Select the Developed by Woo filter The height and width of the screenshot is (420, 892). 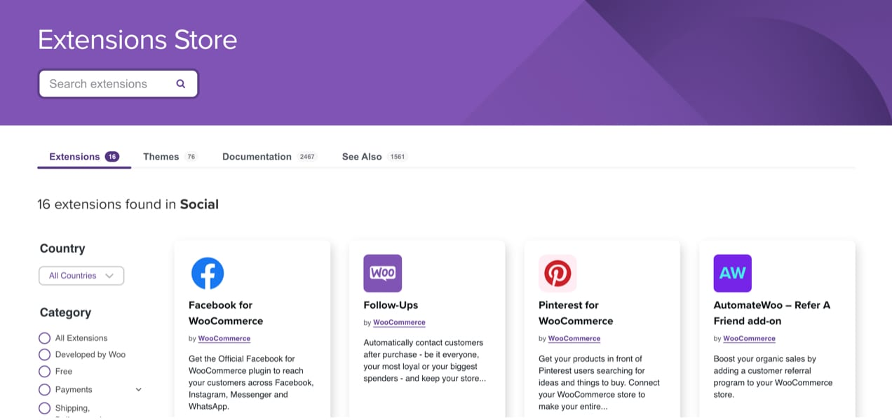[x=44, y=354]
